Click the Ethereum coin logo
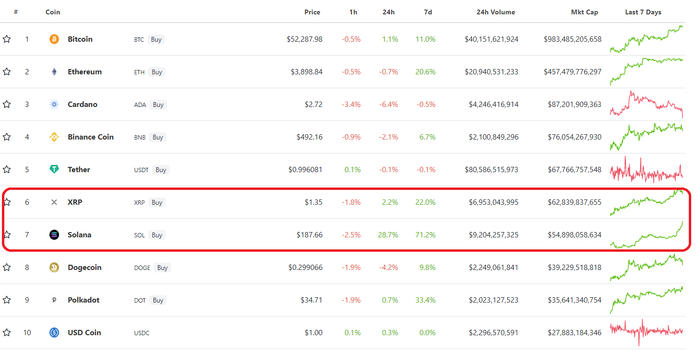Viewport: 696px width, 351px height. (54, 72)
